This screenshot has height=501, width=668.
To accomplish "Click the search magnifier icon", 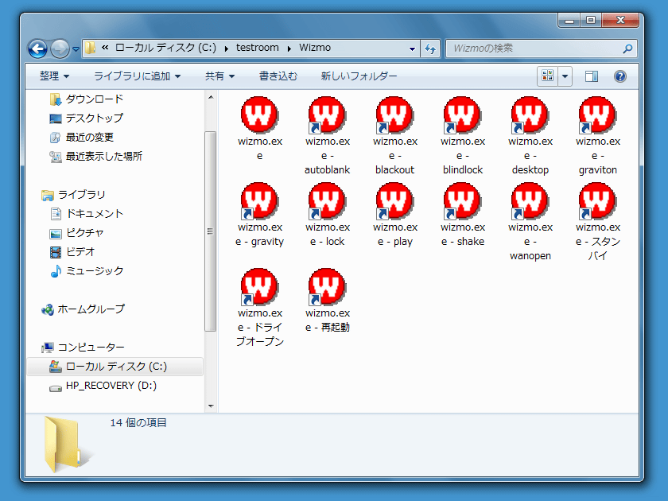I will point(627,49).
